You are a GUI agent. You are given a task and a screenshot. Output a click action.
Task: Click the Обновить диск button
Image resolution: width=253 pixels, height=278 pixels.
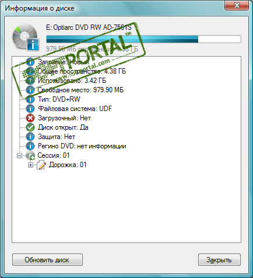(x=47, y=260)
